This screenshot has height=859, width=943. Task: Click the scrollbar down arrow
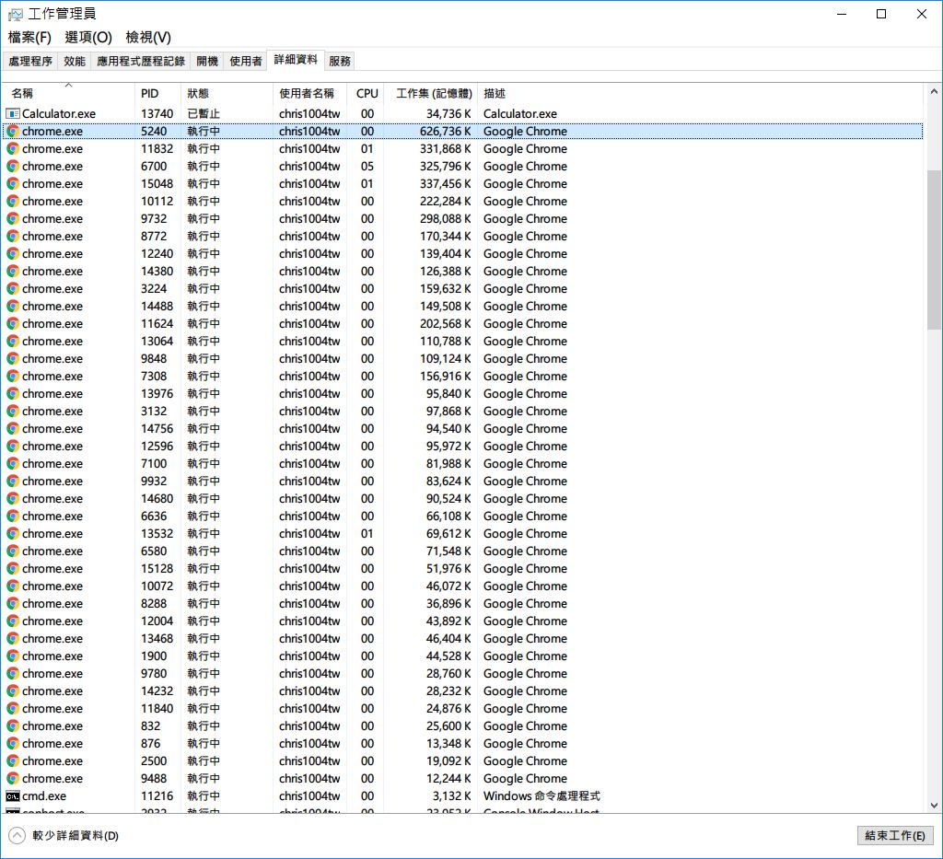[x=934, y=806]
